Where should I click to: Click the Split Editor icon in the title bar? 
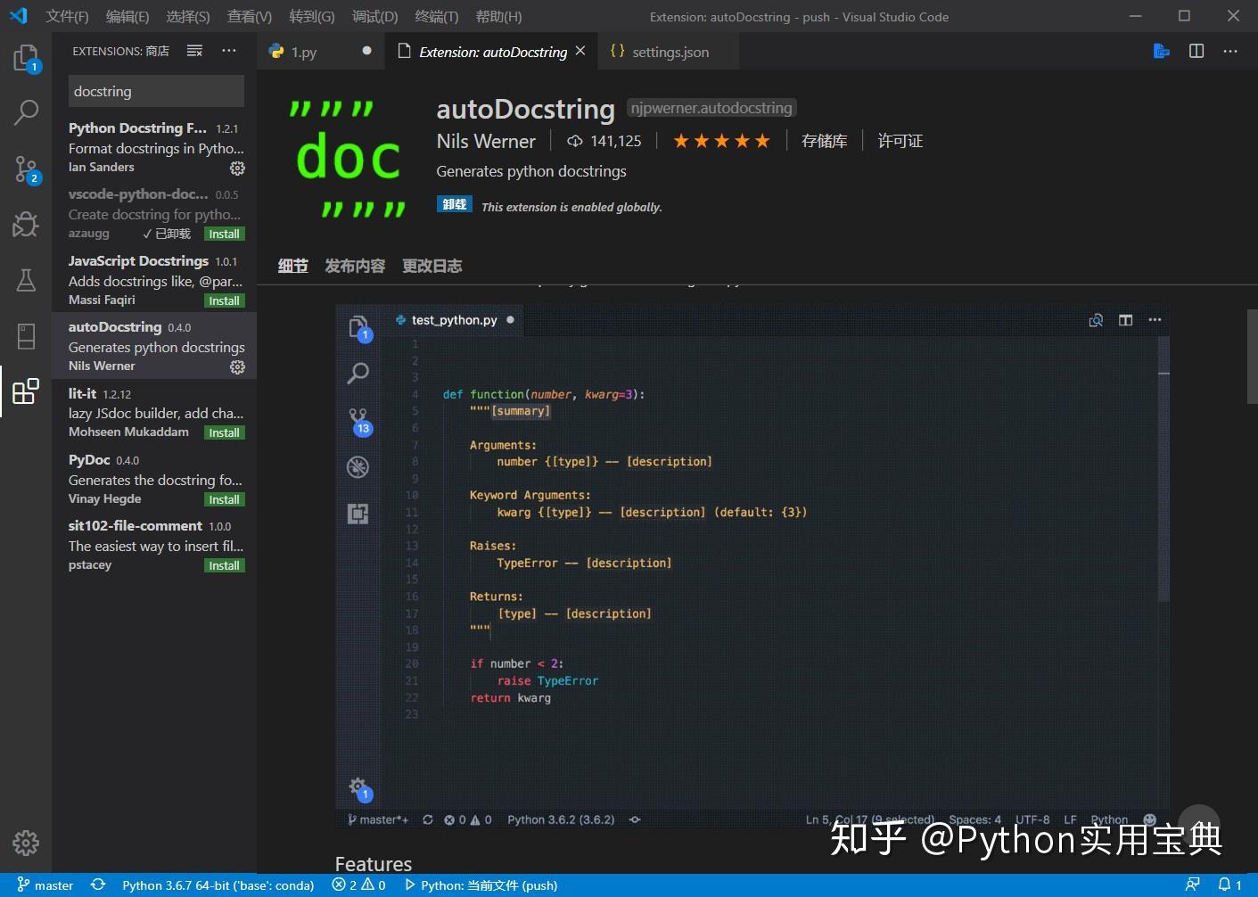coord(1196,51)
